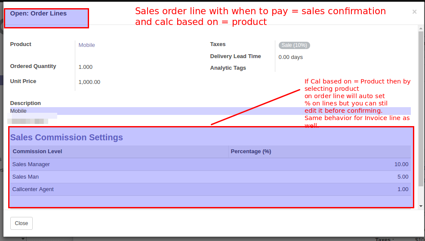Screen dimensions: 425x241
Task: Sort by Percentage (%) column header
Action: point(251,151)
